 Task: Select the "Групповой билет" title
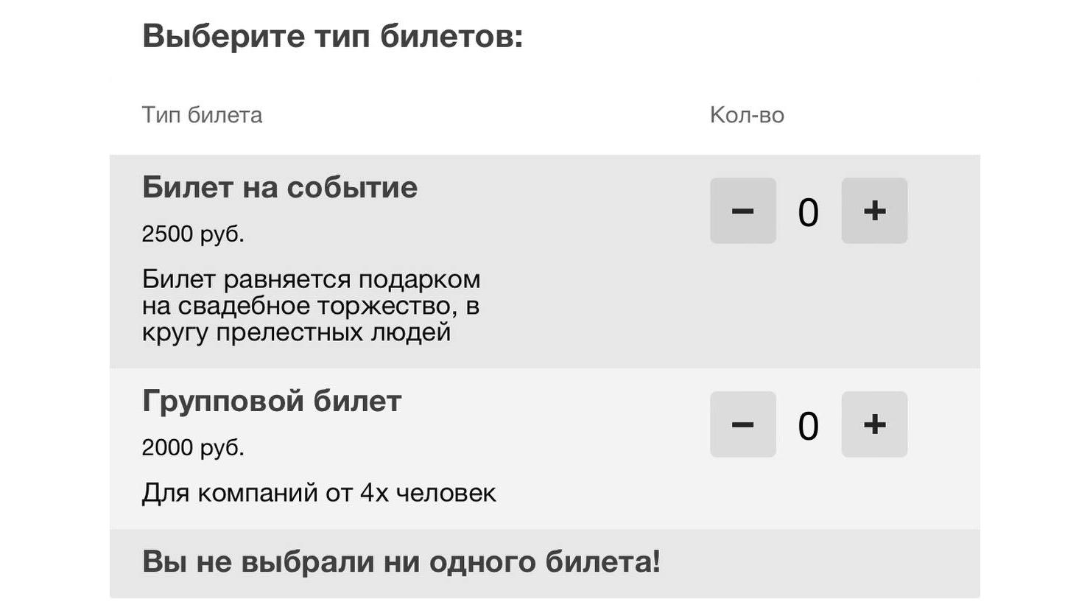pyautogui.click(x=272, y=402)
